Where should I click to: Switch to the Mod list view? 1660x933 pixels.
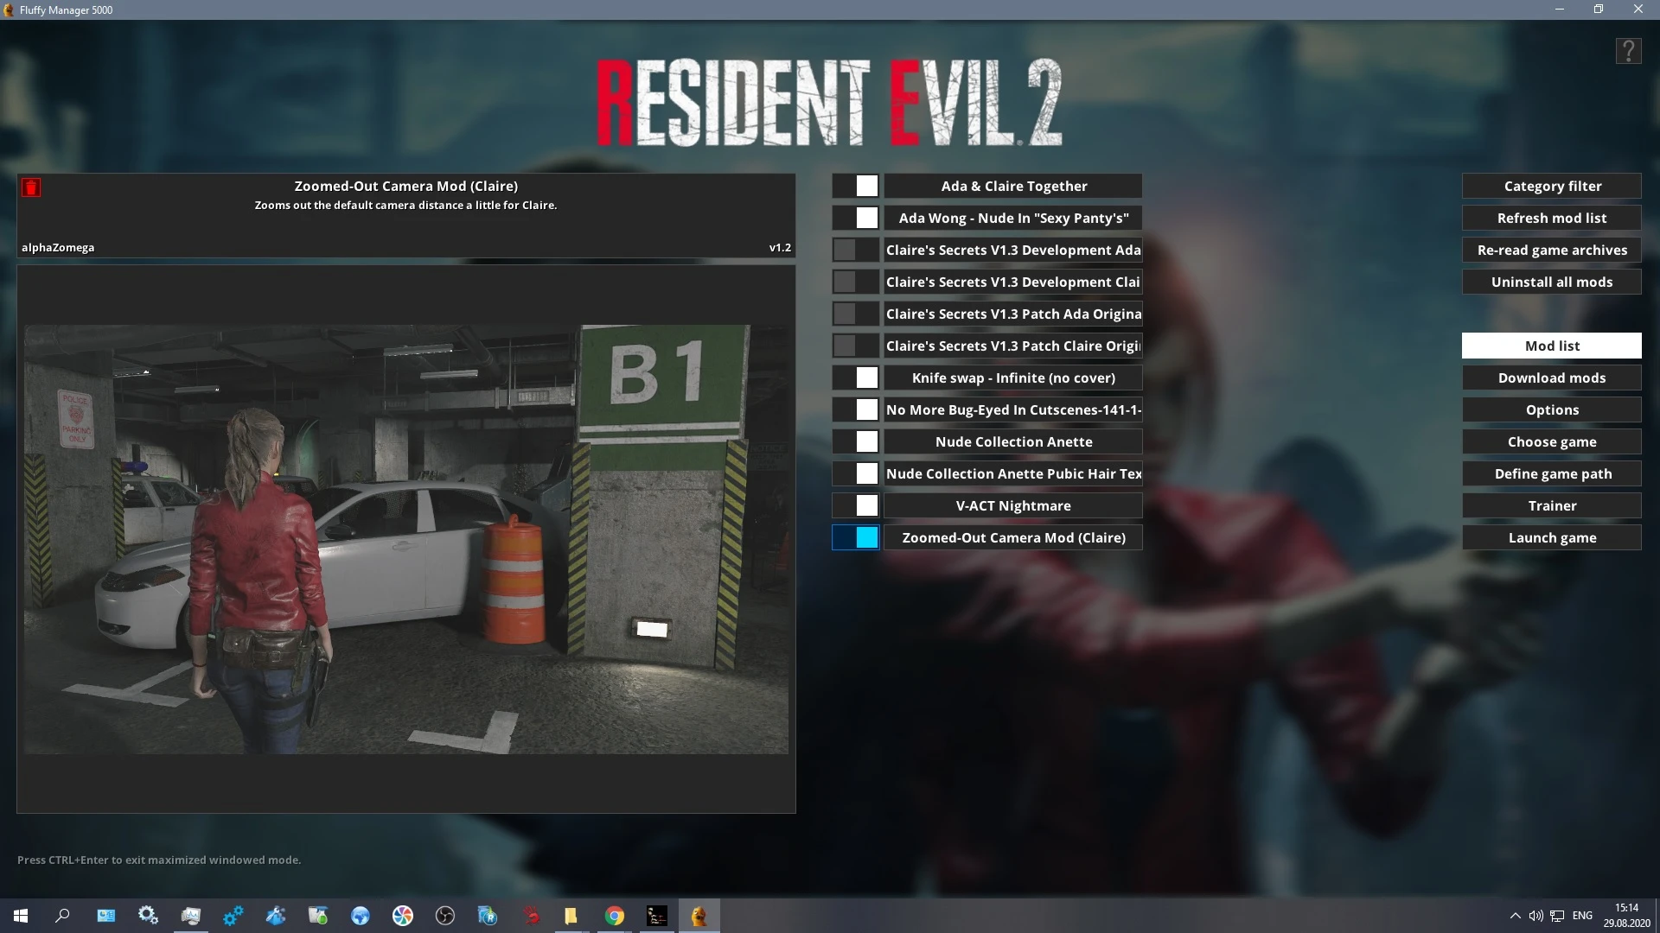1551,345
